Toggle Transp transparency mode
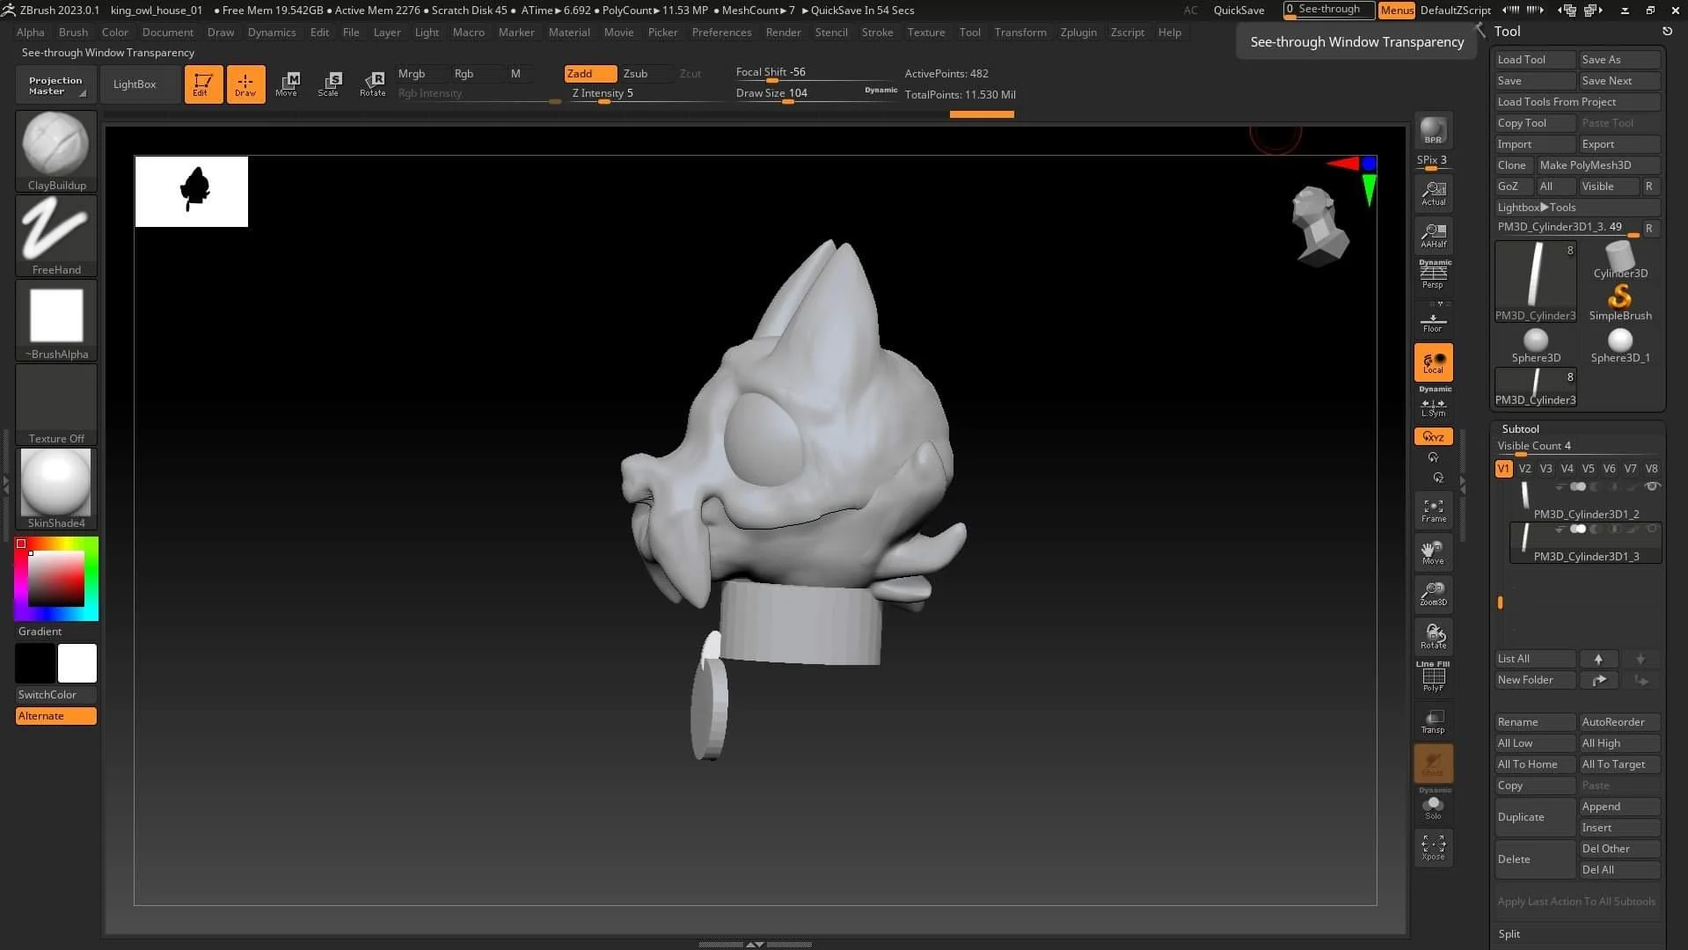The width and height of the screenshot is (1688, 950). [1433, 721]
